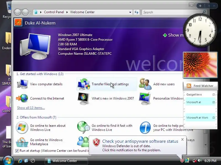
Task: Open Personalize Windows icon
Action: [144, 98]
